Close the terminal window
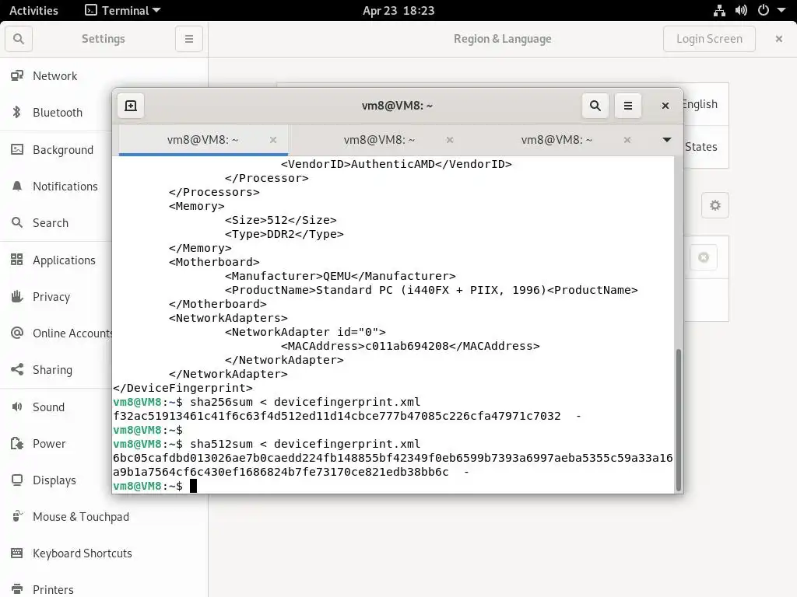This screenshot has width=797, height=597. click(665, 106)
